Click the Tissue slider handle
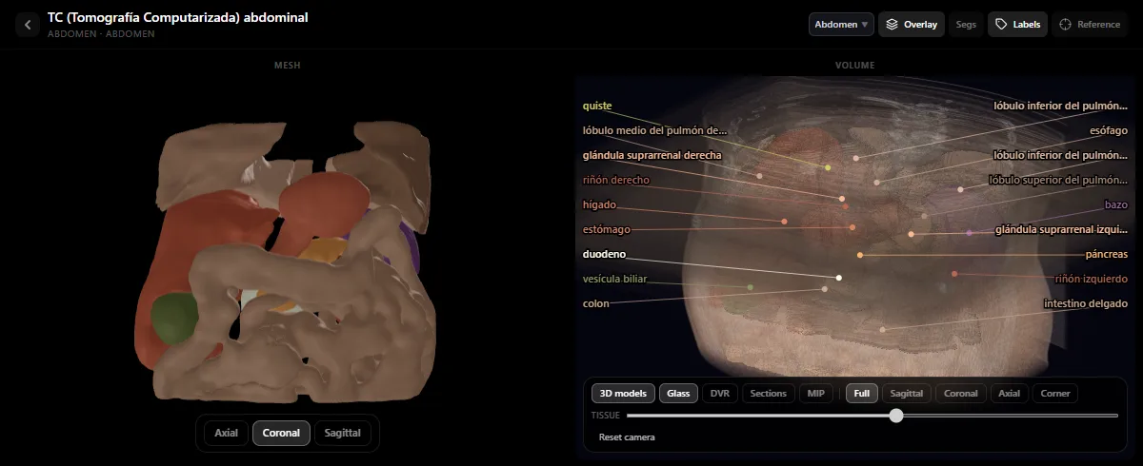1143x466 pixels. [x=895, y=415]
